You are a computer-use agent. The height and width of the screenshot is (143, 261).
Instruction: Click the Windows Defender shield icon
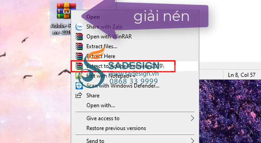pos(79,85)
